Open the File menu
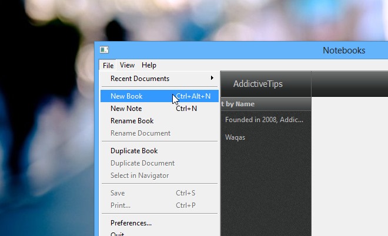The image size is (388, 236). (x=108, y=65)
